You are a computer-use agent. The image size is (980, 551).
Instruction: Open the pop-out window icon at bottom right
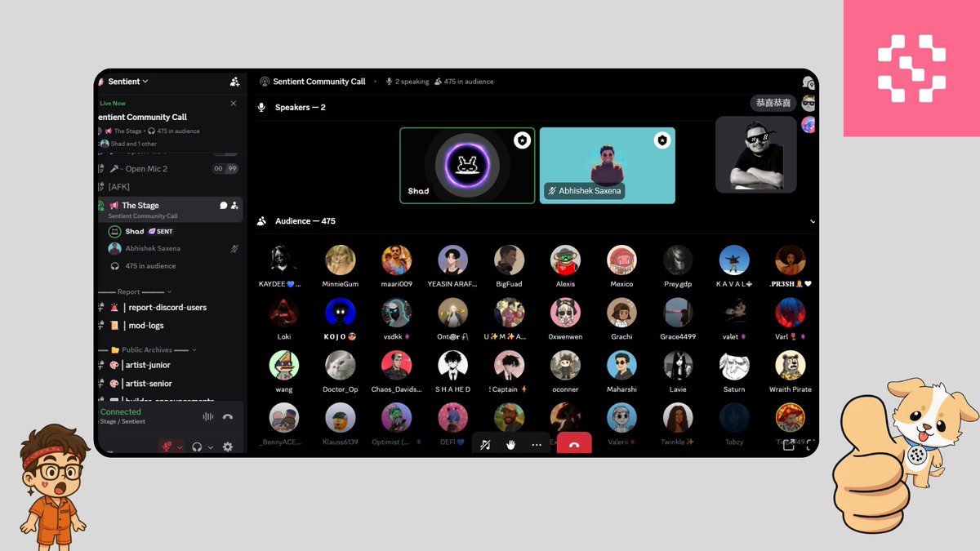coord(789,445)
